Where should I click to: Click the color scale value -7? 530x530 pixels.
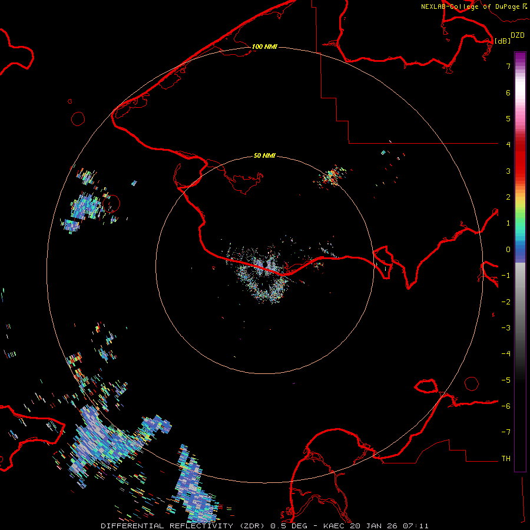(506, 432)
